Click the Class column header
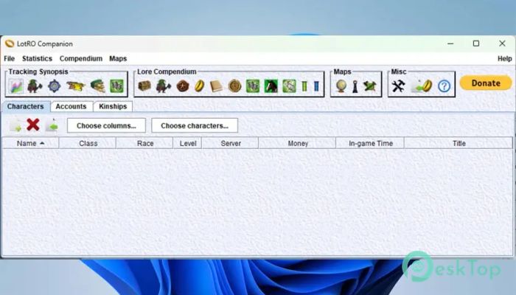The width and height of the screenshot is (516, 295). tap(88, 143)
